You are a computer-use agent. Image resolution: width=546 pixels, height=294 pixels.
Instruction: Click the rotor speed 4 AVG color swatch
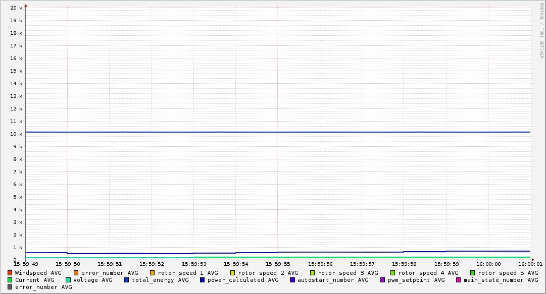[x=393, y=273]
